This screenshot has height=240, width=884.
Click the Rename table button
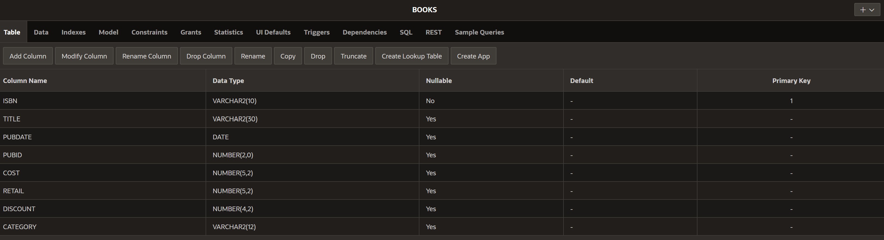point(253,56)
